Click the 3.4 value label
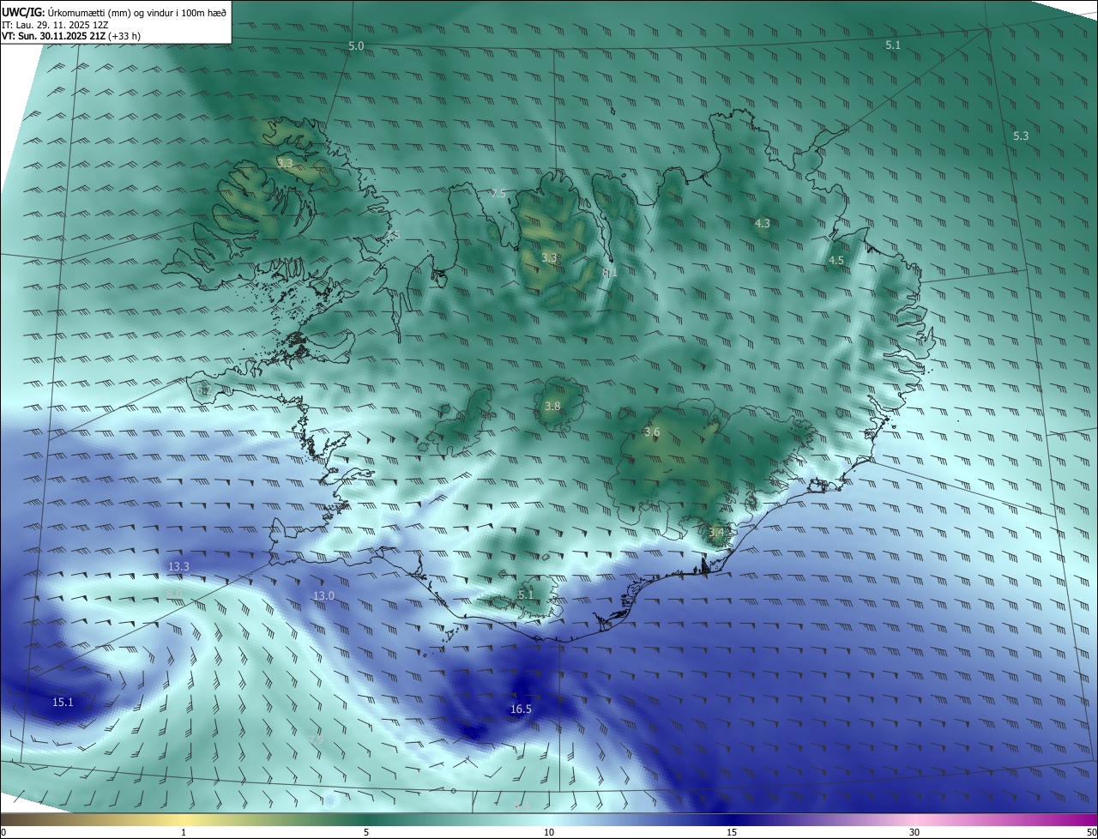The height and width of the screenshot is (839, 1098). [717, 532]
